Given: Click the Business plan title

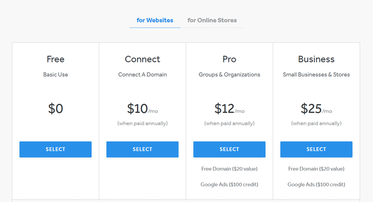Looking at the screenshot, I should point(316,59).
